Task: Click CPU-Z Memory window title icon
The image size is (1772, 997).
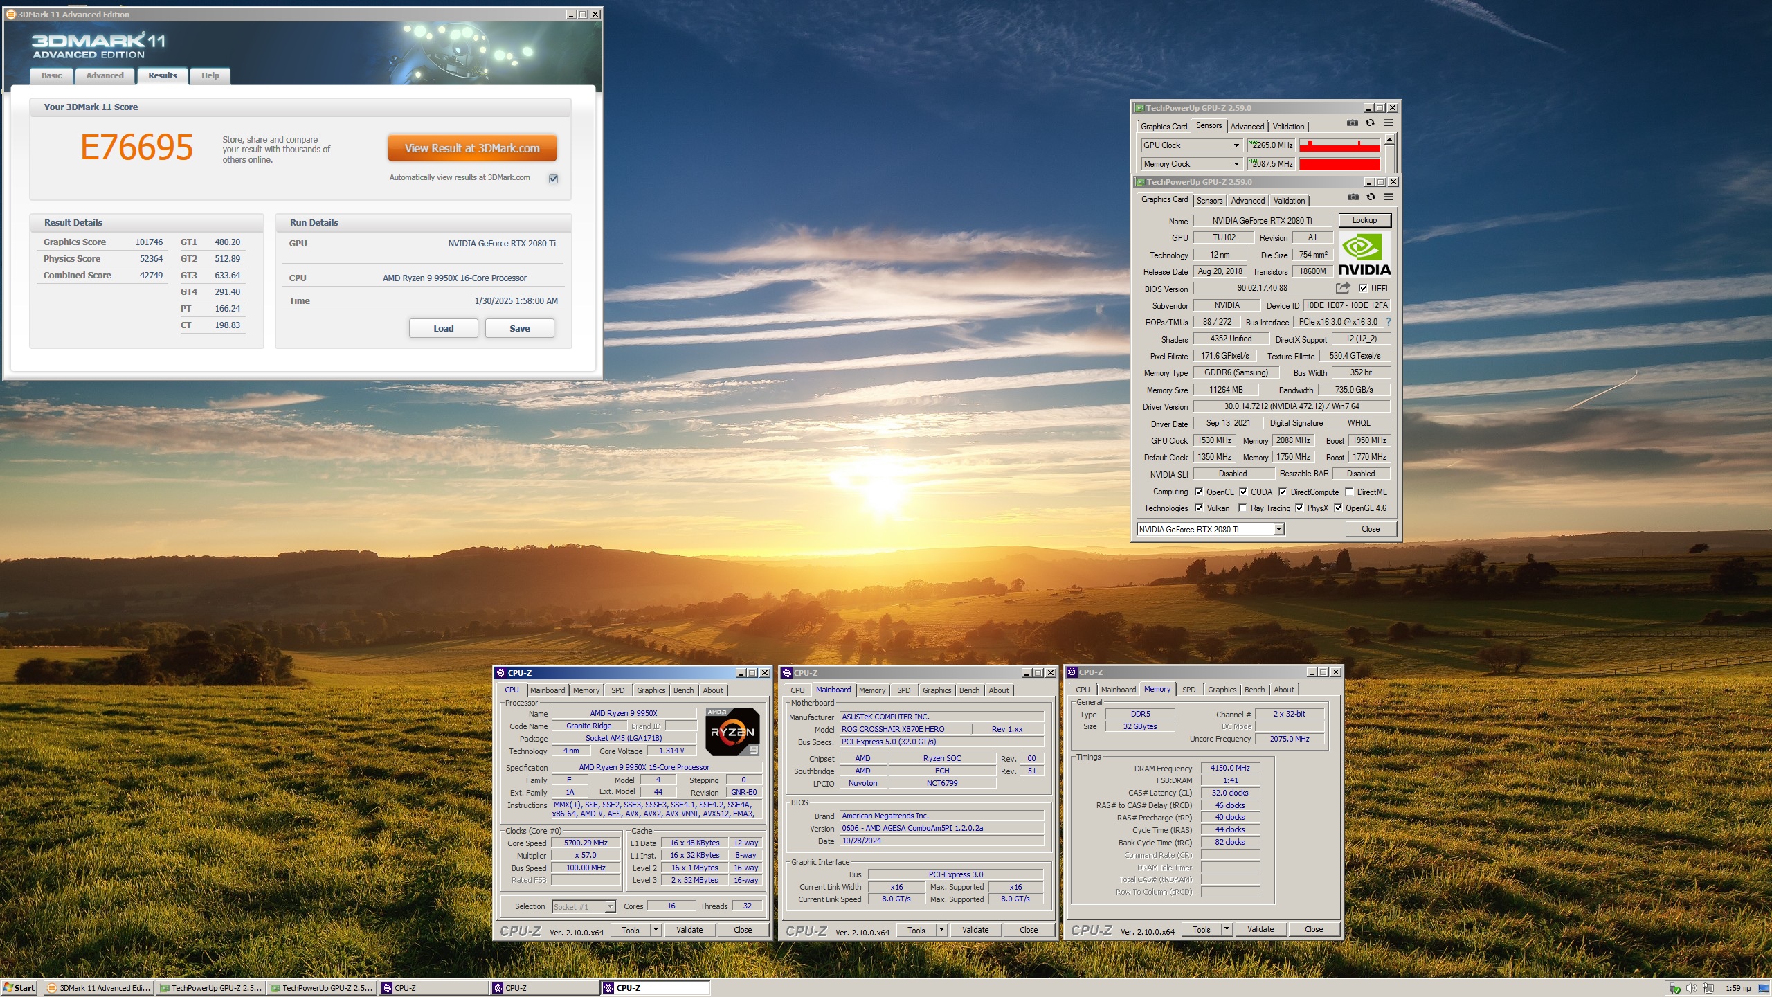Action: click(1072, 672)
